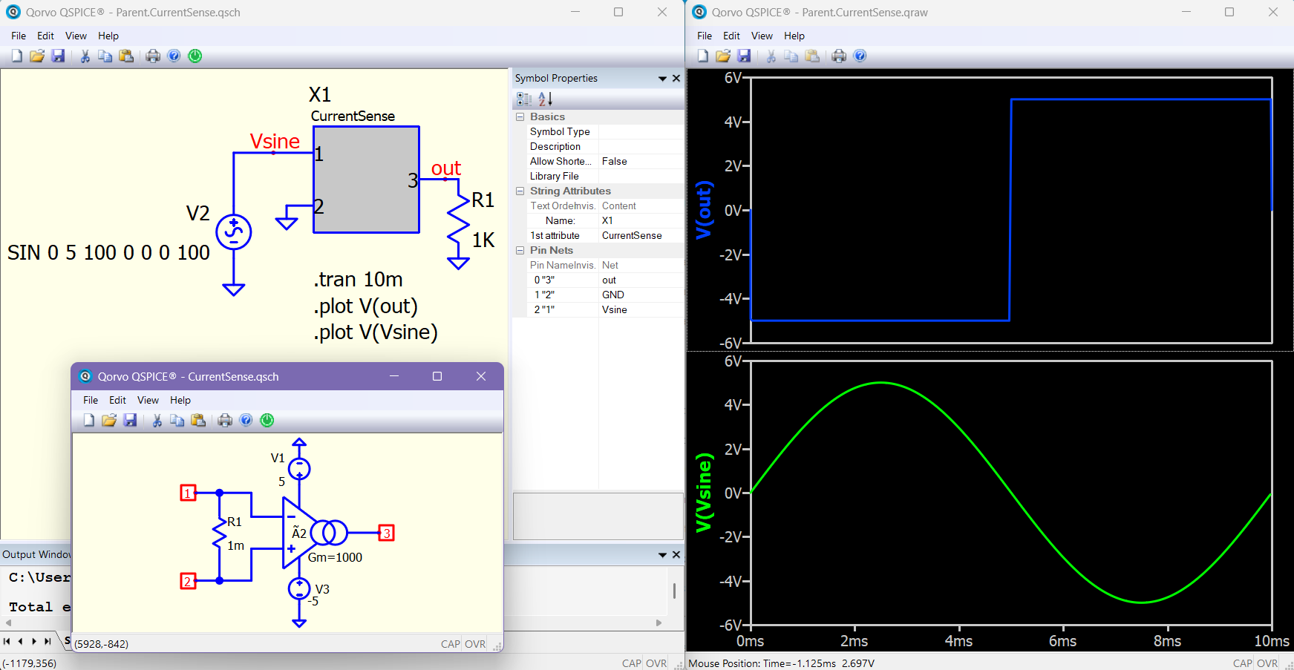Click the V(out) trace label
This screenshot has width=1294, height=670.
coord(703,210)
